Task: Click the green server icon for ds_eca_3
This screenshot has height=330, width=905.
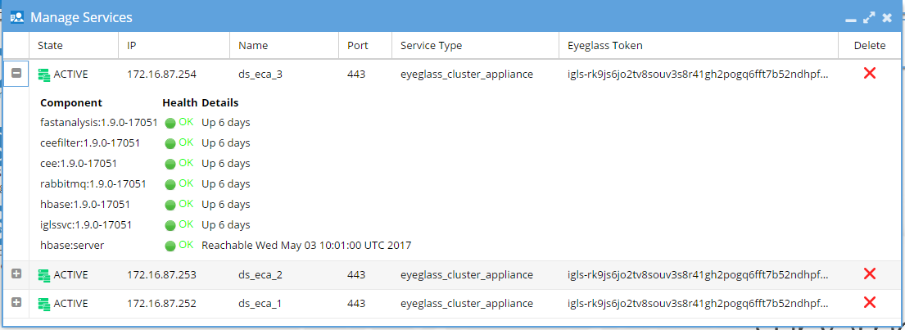Action: tap(44, 75)
